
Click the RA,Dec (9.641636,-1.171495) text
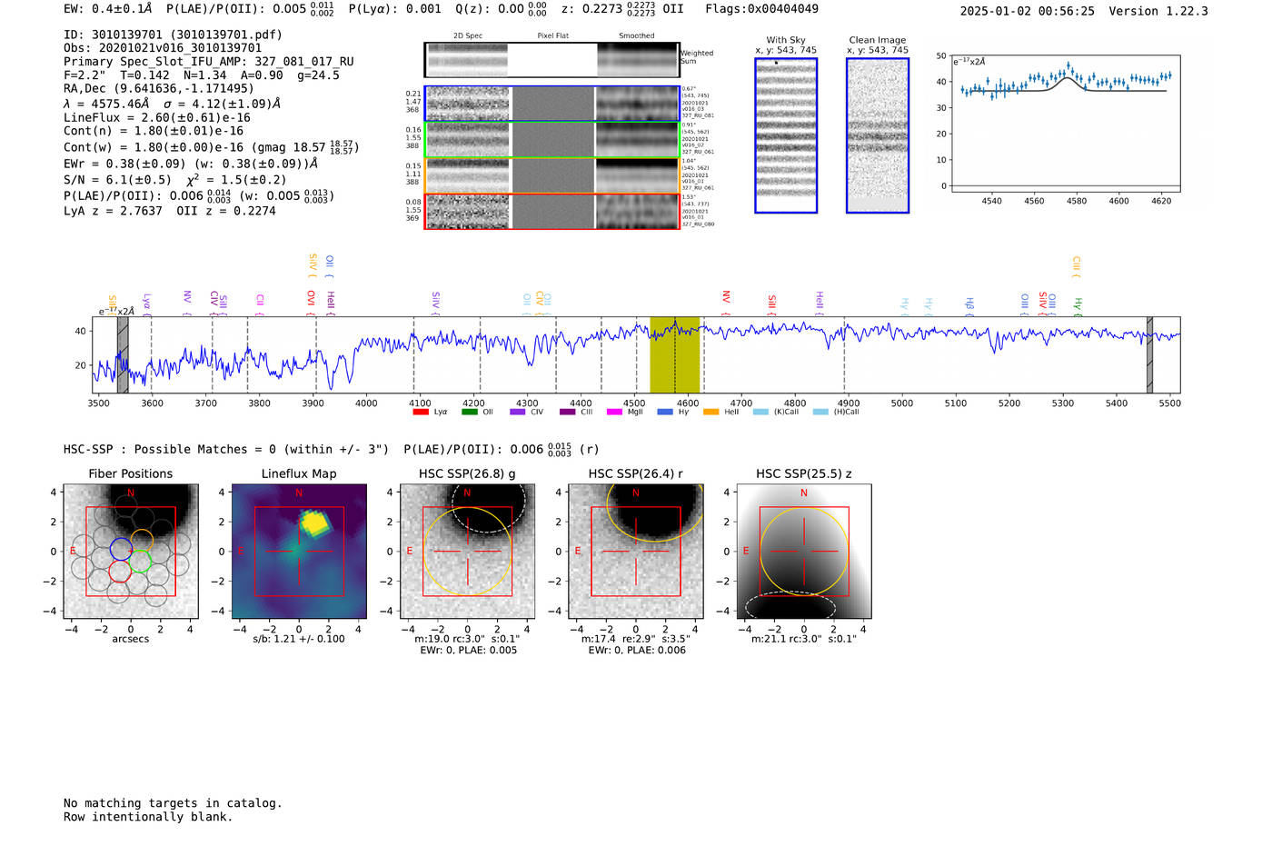pos(159,88)
